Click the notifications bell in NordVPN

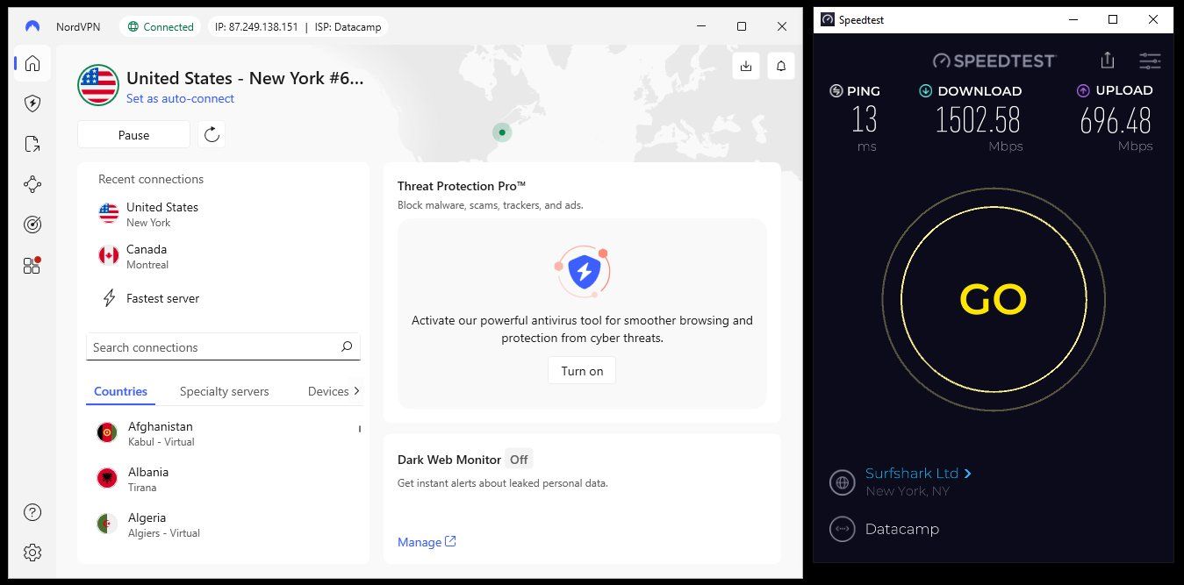(780, 66)
